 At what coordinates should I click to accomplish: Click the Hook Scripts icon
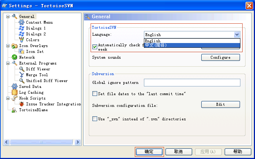coord(15,98)
